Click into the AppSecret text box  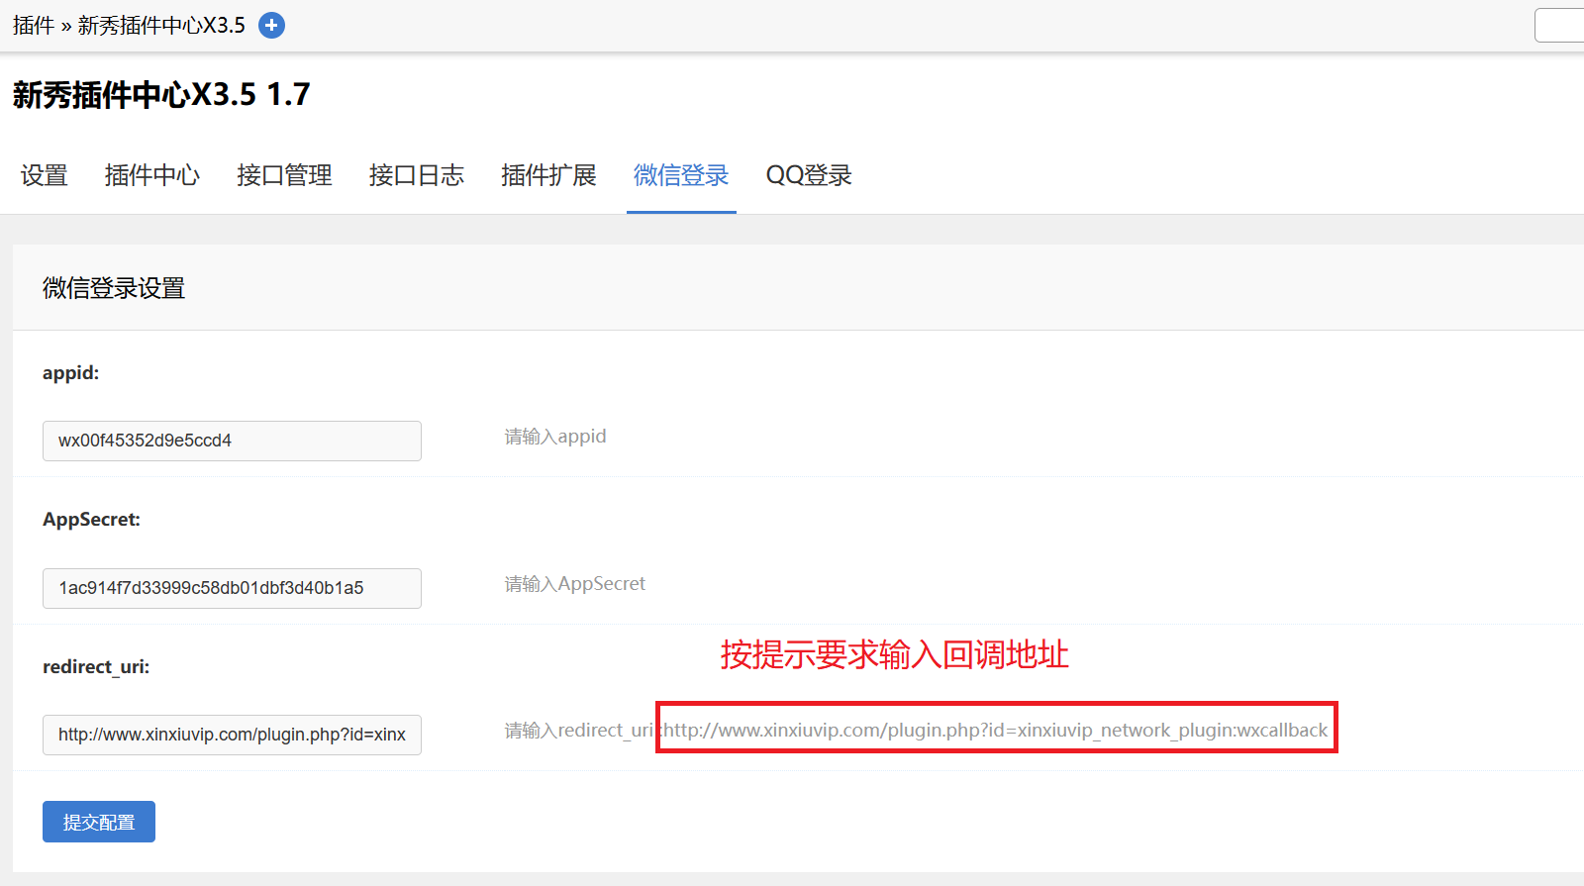tap(232, 588)
